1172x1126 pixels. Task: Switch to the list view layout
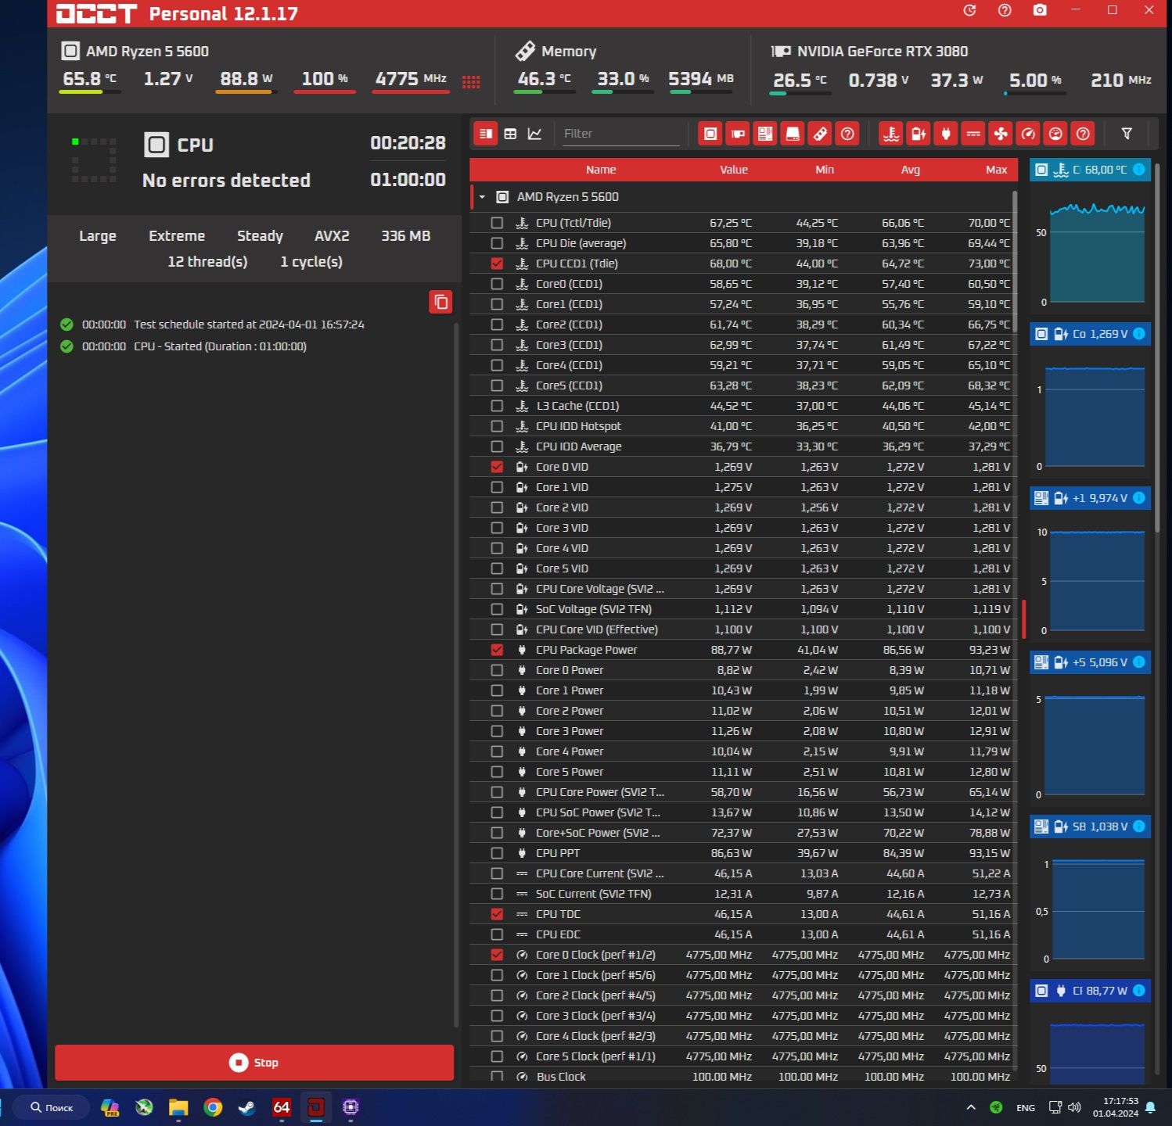486,134
